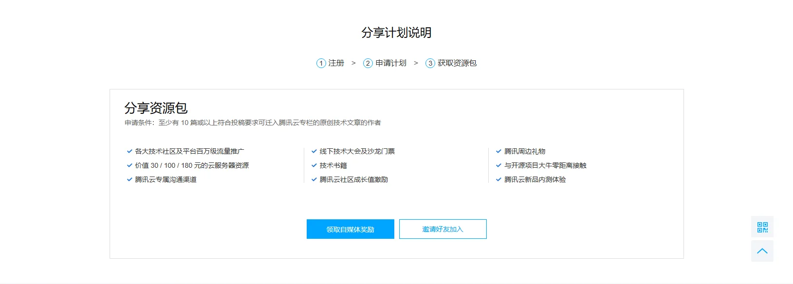793x284 pixels.
Task: Click 腾讯周边礼物 item
Action: coord(525,151)
